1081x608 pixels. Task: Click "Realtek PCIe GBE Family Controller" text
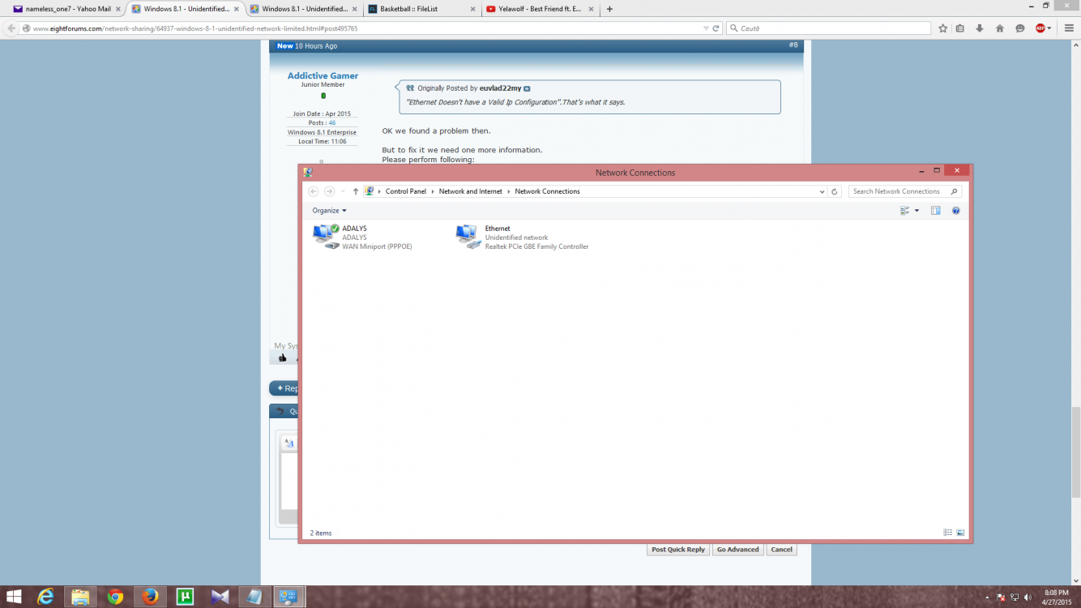pyautogui.click(x=536, y=246)
